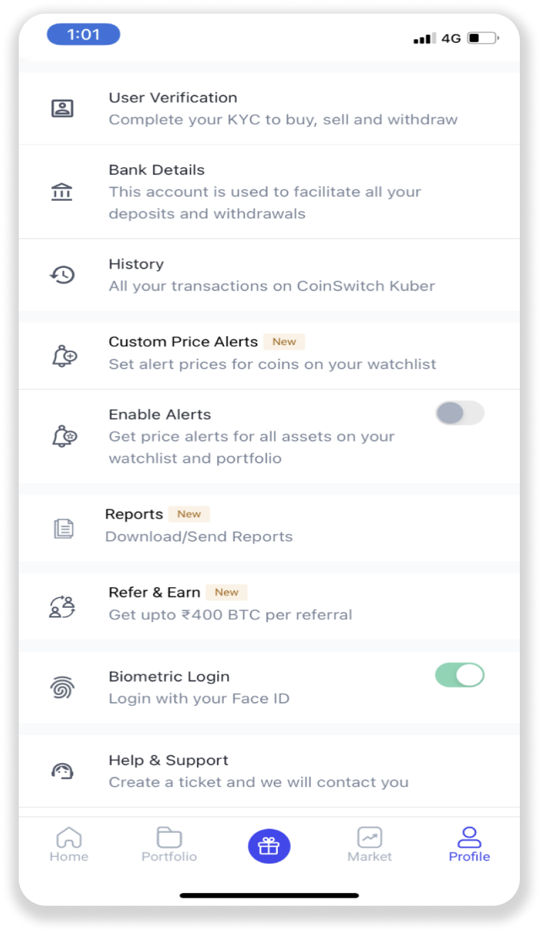The height and width of the screenshot is (933, 542).
Task: Tap the Bank Details building icon
Action: coord(62,192)
